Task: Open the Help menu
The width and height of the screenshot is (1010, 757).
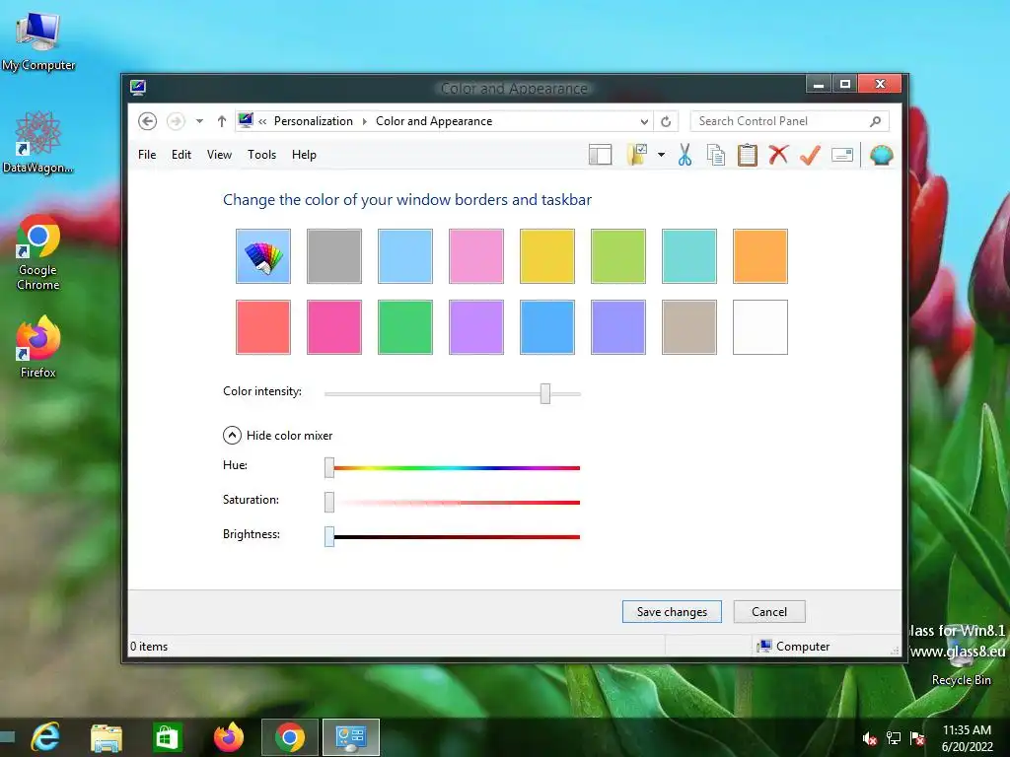Action: (304, 155)
